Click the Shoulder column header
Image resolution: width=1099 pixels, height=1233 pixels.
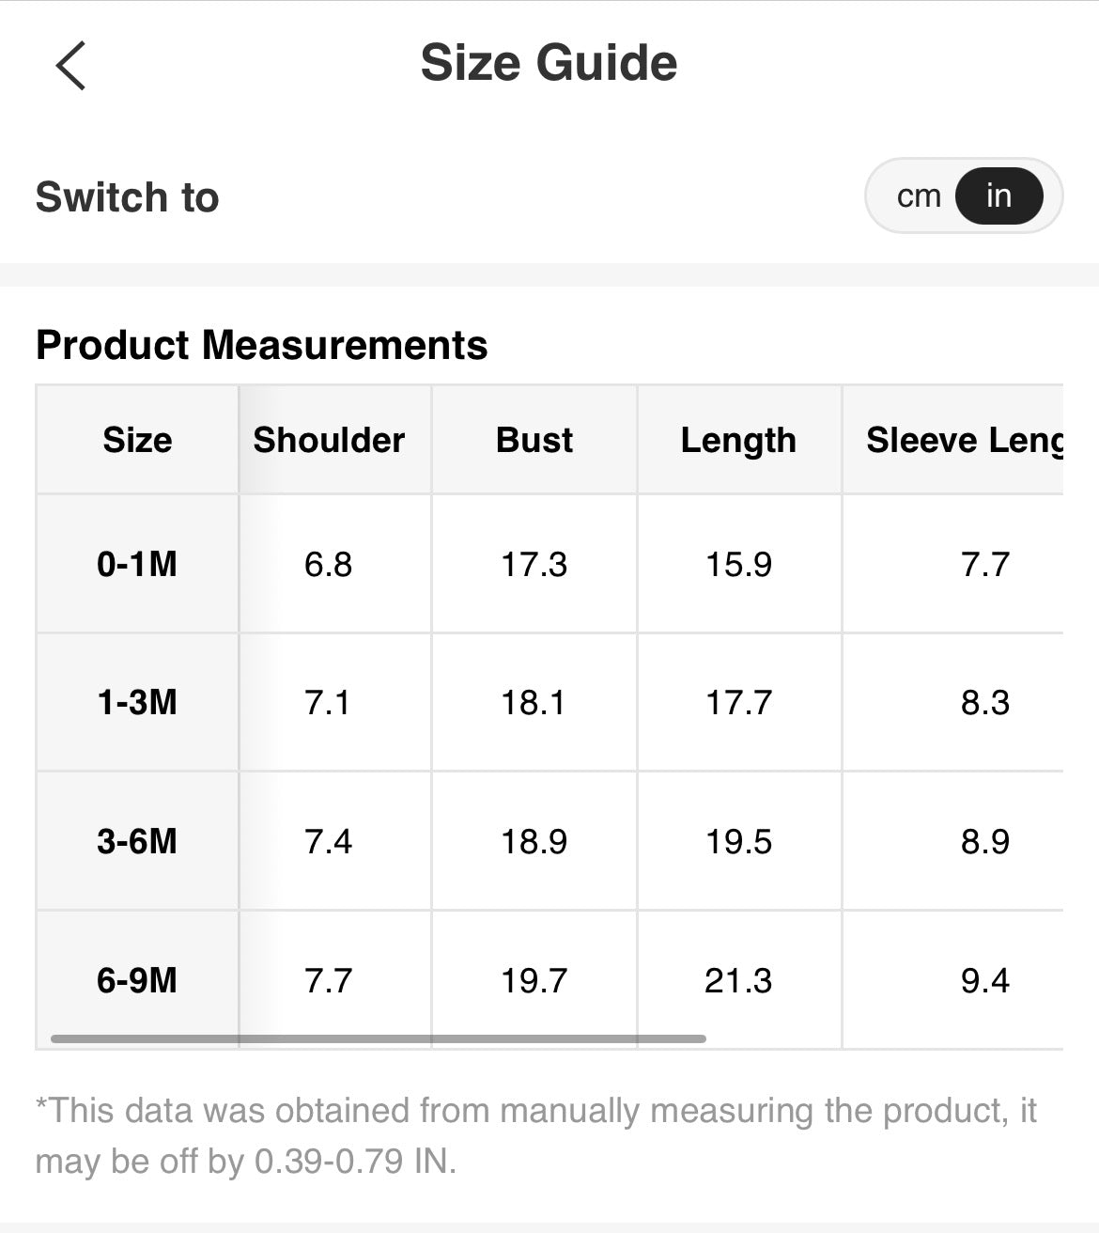329,440
